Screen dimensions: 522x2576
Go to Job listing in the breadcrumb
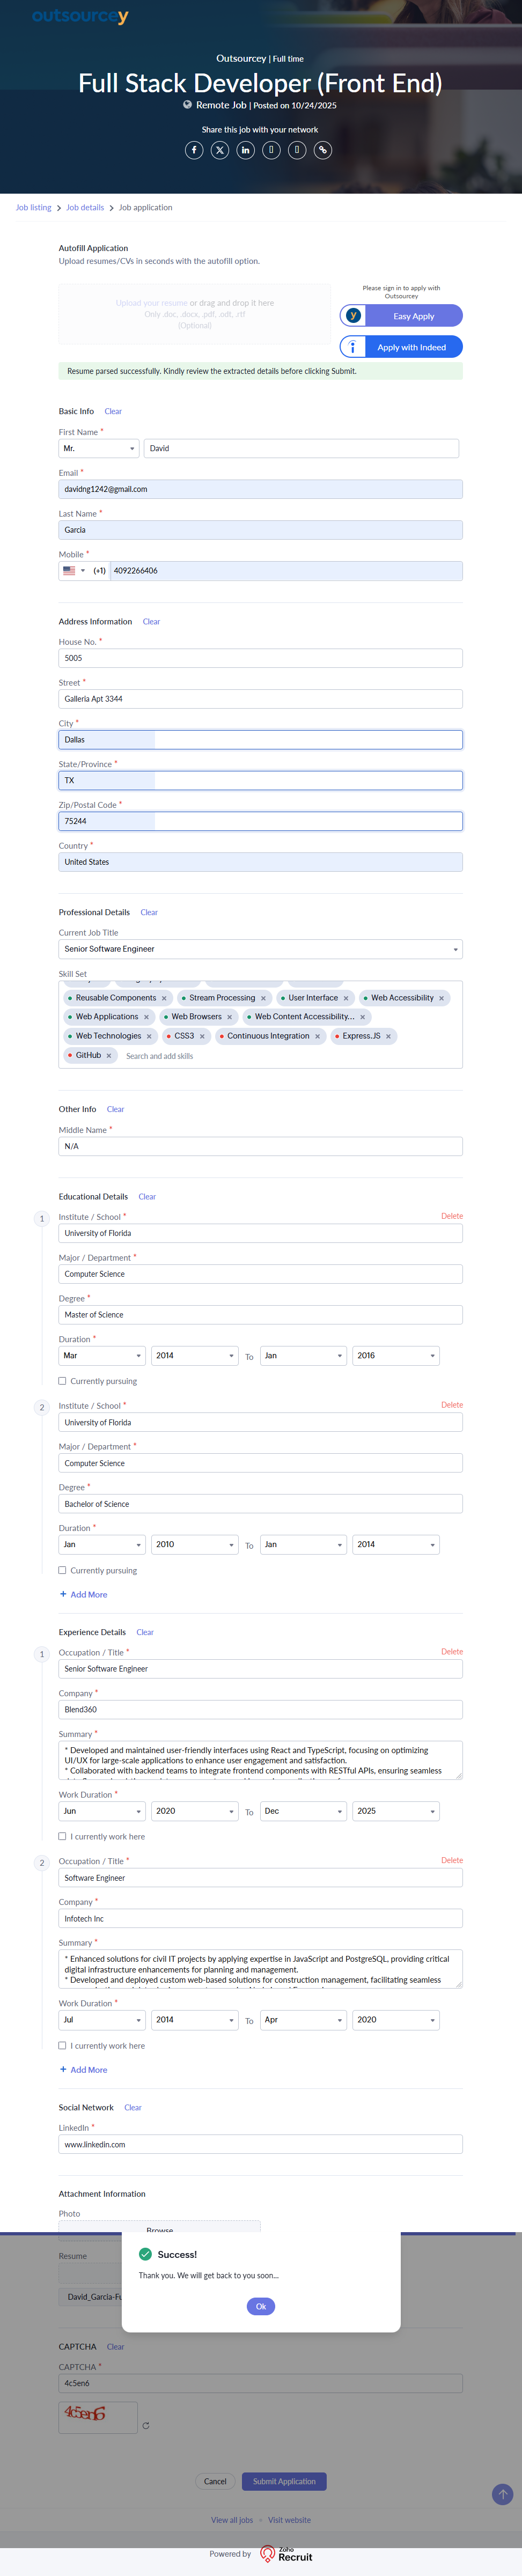point(33,208)
